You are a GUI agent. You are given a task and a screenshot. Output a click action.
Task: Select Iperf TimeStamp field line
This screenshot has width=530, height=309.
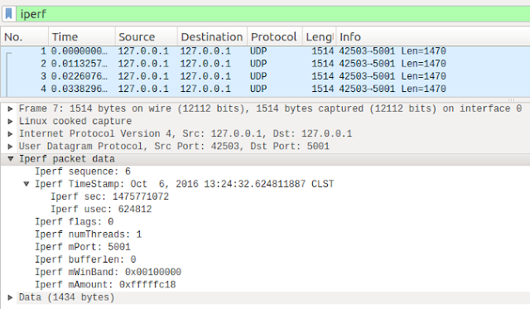184,184
